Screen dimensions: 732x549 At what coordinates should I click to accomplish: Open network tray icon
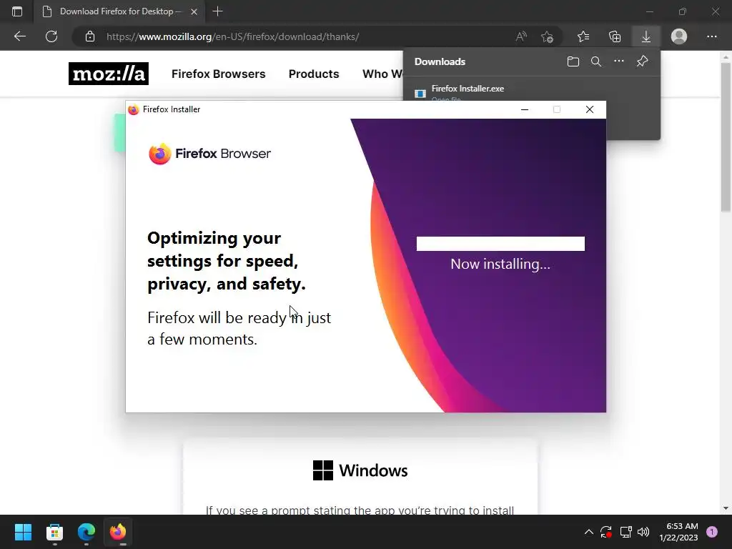(625, 532)
